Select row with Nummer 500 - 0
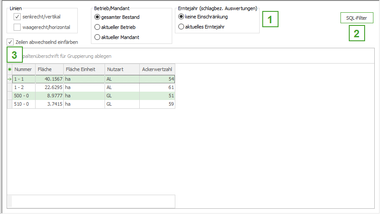 pyautogui.click(x=23, y=96)
